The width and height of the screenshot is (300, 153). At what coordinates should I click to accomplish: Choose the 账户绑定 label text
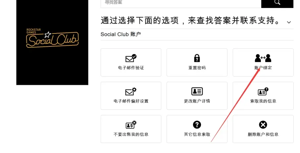[x=263, y=68]
